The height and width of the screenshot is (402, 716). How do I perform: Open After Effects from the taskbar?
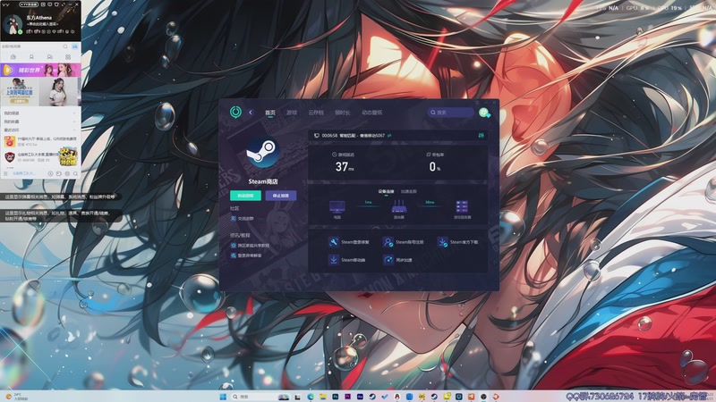pos(360,397)
